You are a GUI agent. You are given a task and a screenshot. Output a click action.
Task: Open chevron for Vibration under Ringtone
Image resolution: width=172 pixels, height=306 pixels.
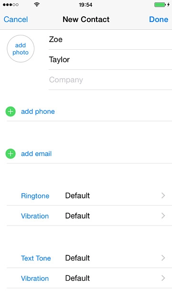click(163, 216)
